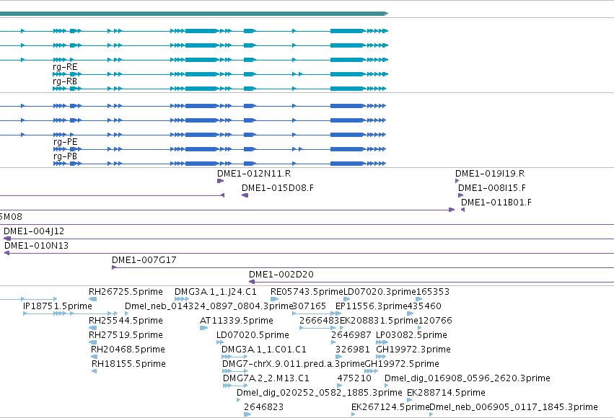Click the RE05743.5prime EST label

[307, 292]
